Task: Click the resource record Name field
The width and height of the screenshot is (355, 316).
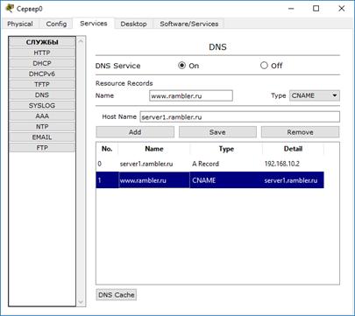Action: point(191,95)
